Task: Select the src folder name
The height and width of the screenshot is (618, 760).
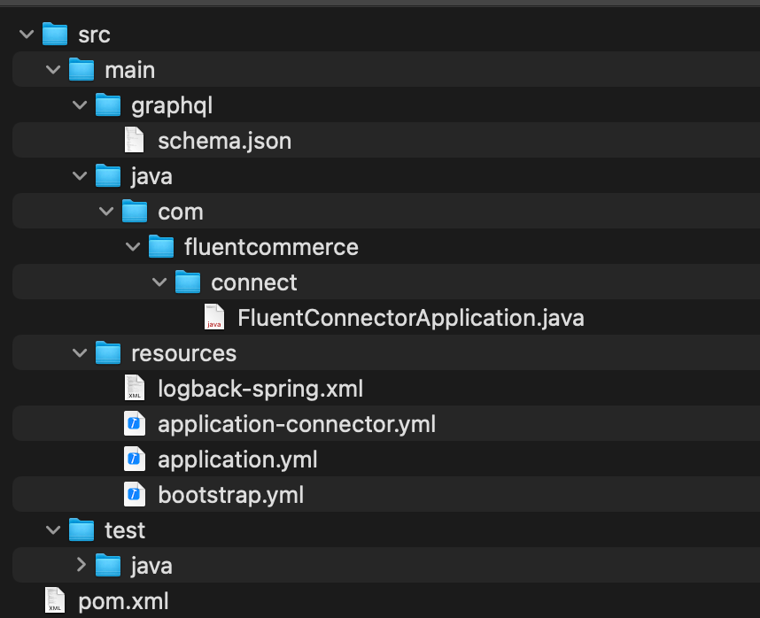Action: (95, 35)
